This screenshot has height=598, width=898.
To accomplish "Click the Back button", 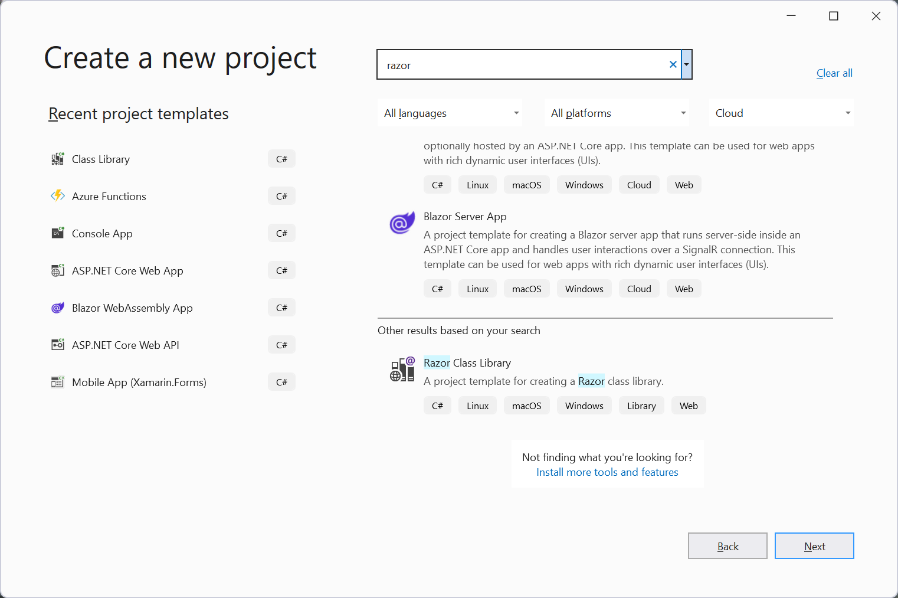I will click(727, 545).
